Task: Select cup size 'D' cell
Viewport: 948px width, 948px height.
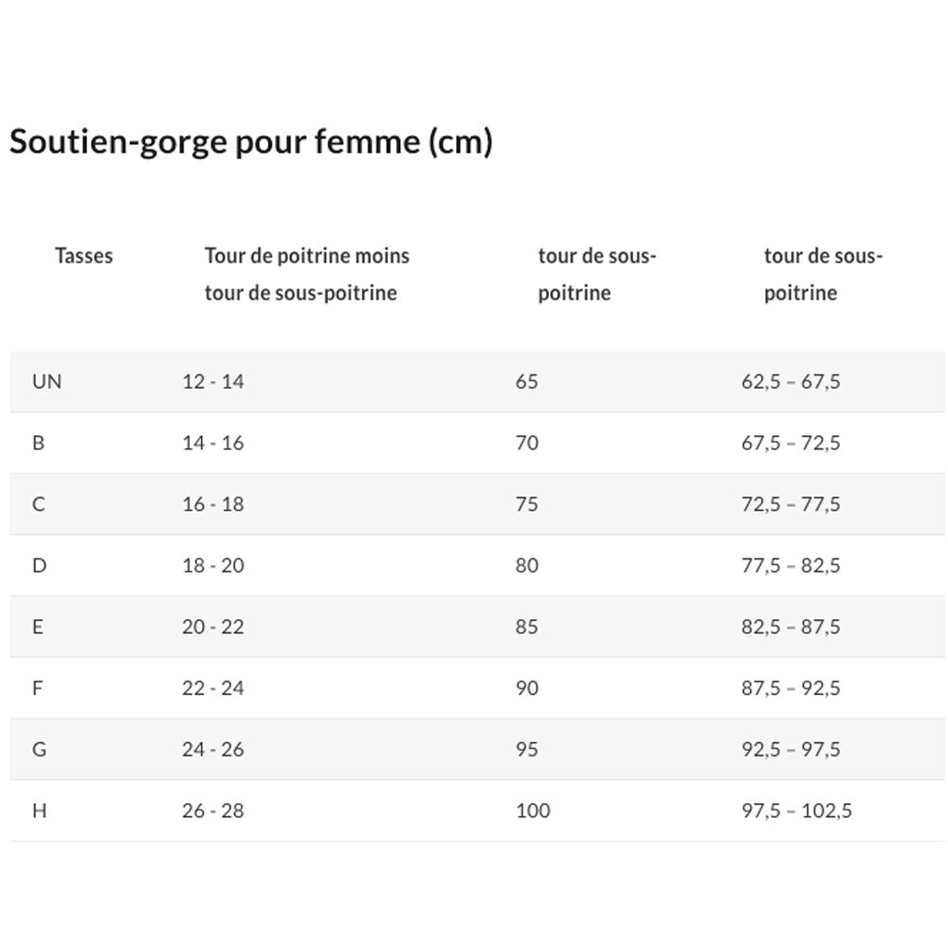Action: 39,566
